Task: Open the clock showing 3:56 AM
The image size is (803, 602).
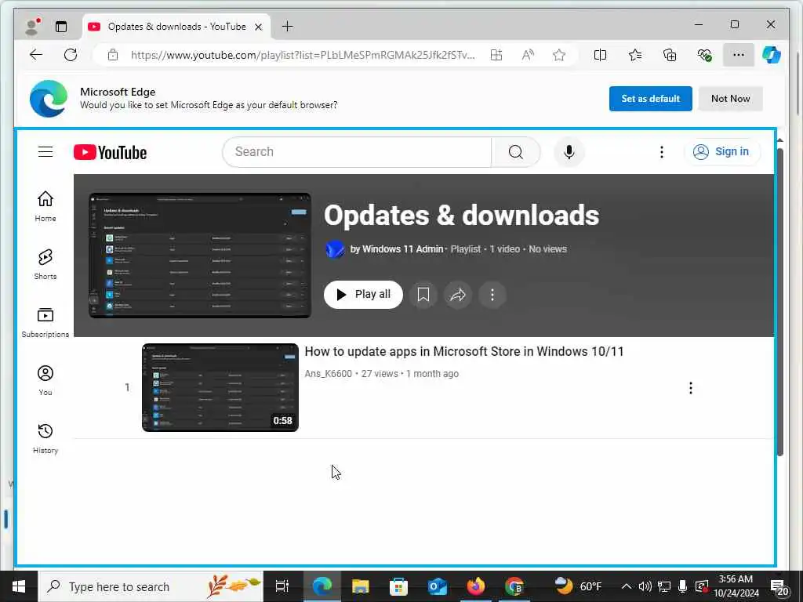Action: pos(736,586)
